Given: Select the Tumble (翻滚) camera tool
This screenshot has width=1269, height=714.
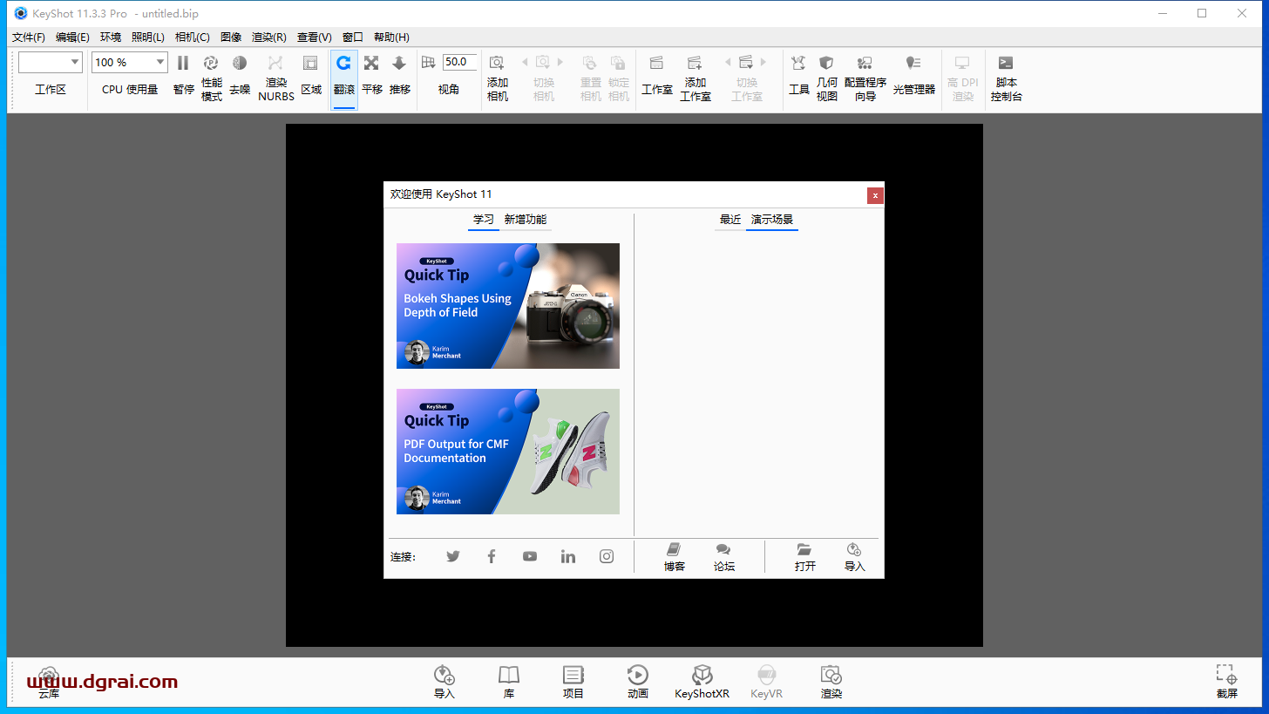Looking at the screenshot, I should [344, 64].
